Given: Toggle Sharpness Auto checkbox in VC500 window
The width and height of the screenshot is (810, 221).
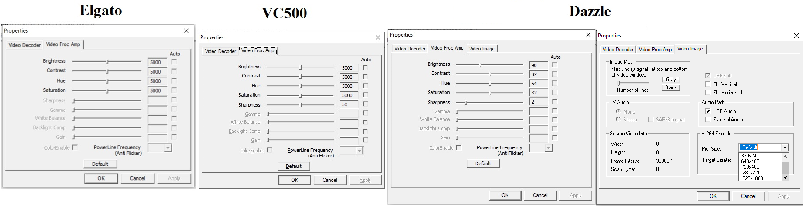Looking at the screenshot, I should click(x=365, y=104).
